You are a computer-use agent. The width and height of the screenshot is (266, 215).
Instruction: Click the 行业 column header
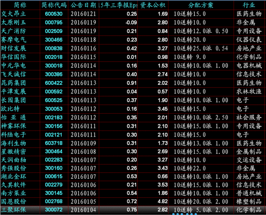249,5
